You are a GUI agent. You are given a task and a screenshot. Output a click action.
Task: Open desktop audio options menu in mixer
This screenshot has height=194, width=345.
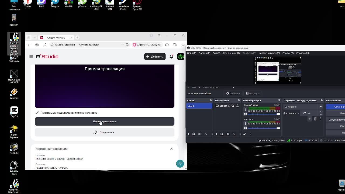click(245, 109)
